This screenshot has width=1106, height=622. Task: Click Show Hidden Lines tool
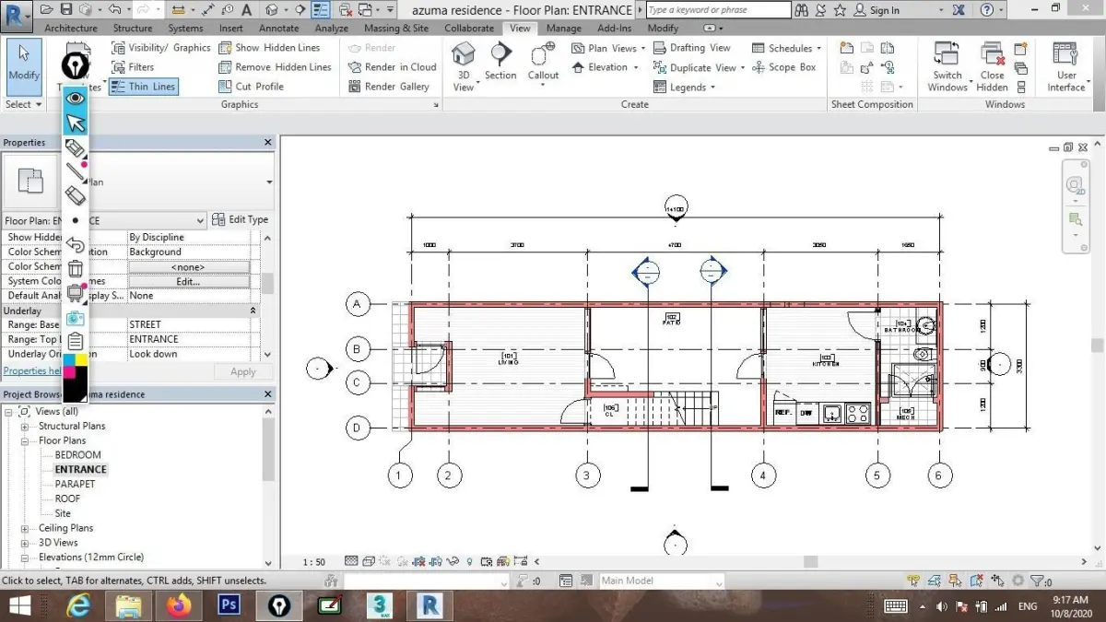pyautogui.click(x=268, y=48)
